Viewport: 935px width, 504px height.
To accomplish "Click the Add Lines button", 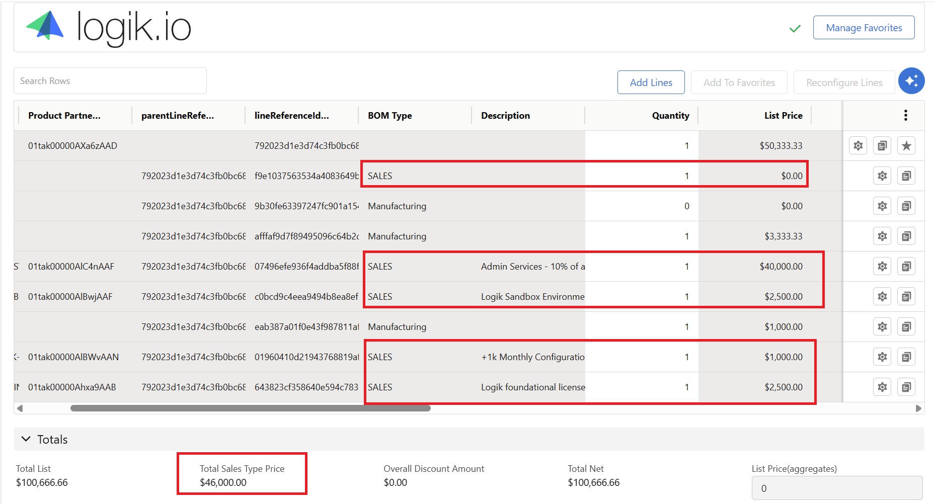I will [x=651, y=82].
